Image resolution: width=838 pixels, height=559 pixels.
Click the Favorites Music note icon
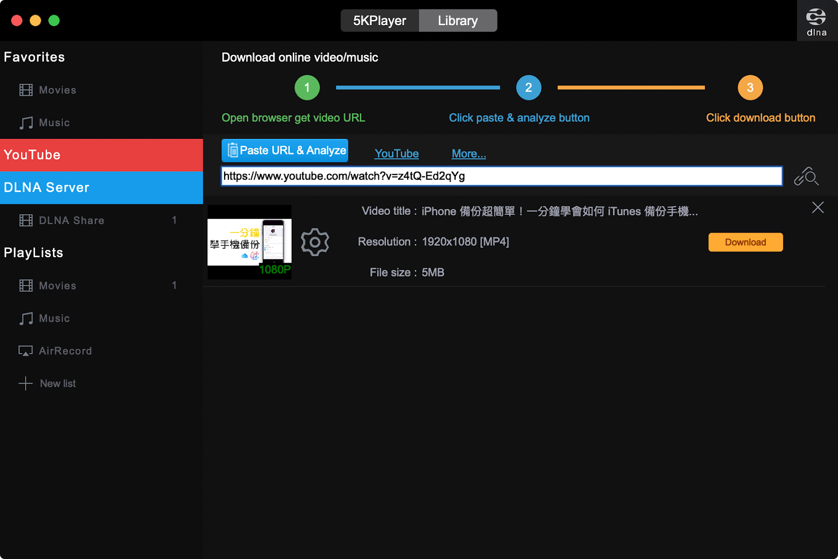(x=26, y=123)
